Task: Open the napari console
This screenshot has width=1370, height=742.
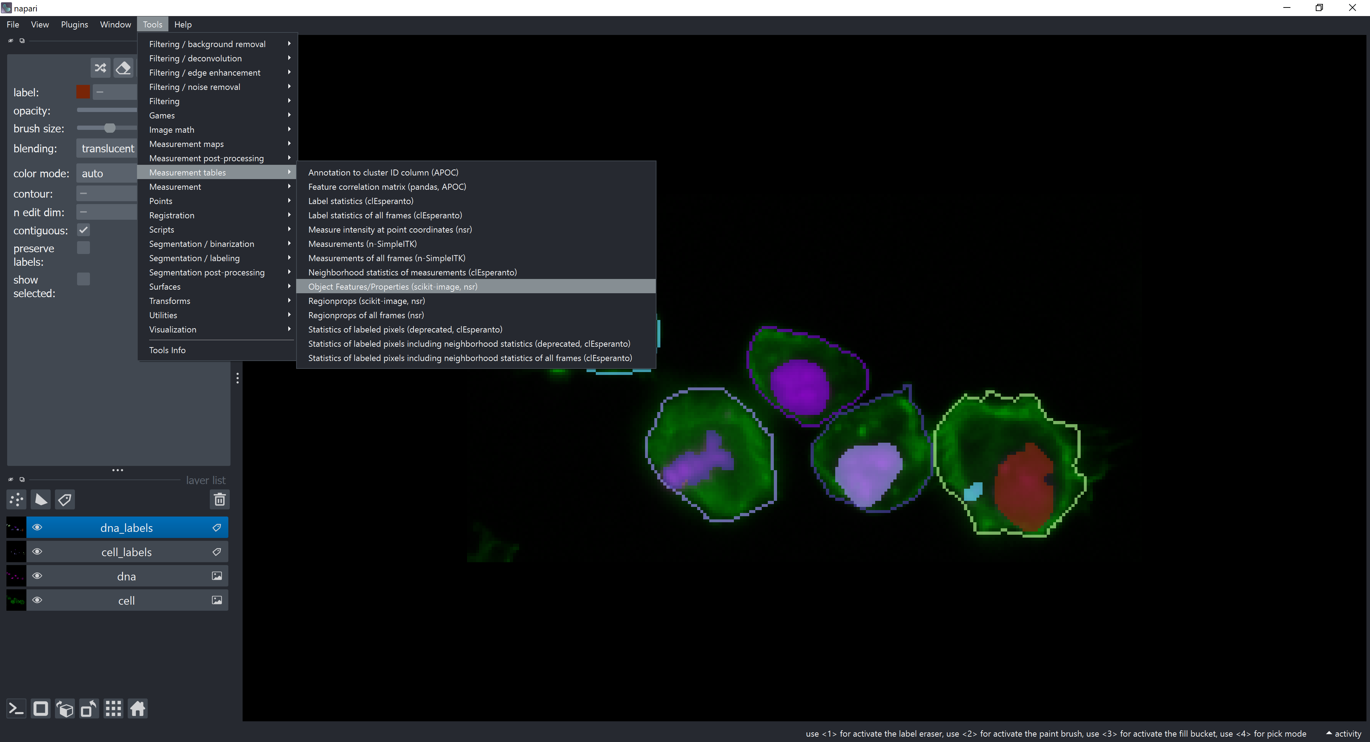Action: [16, 708]
